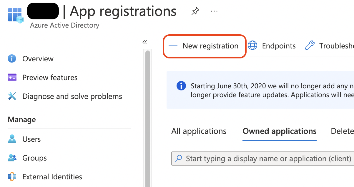354x187 pixels.
Task: Switch to the All applications tab
Action: [x=199, y=131]
